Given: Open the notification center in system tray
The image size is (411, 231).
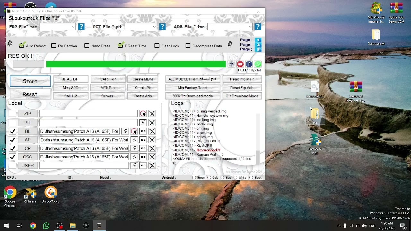Looking at the screenshot, I should (x=402, y=226).
